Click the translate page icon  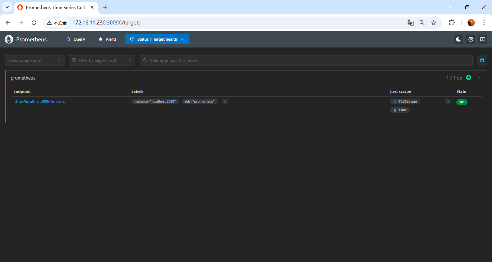click(410, 23)
